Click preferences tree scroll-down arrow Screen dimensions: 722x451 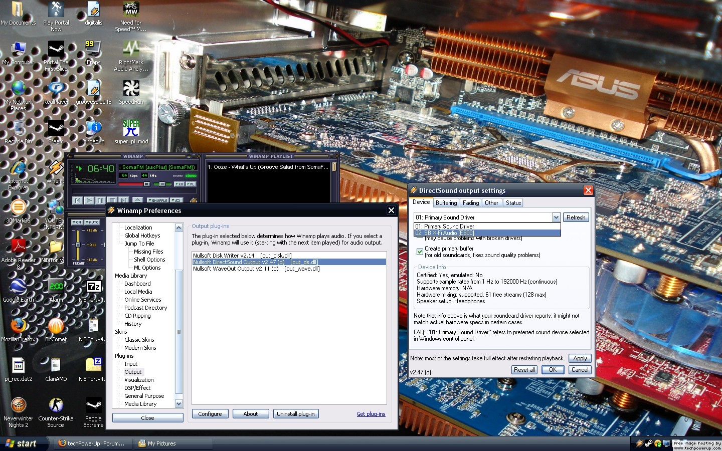(179, 404)
